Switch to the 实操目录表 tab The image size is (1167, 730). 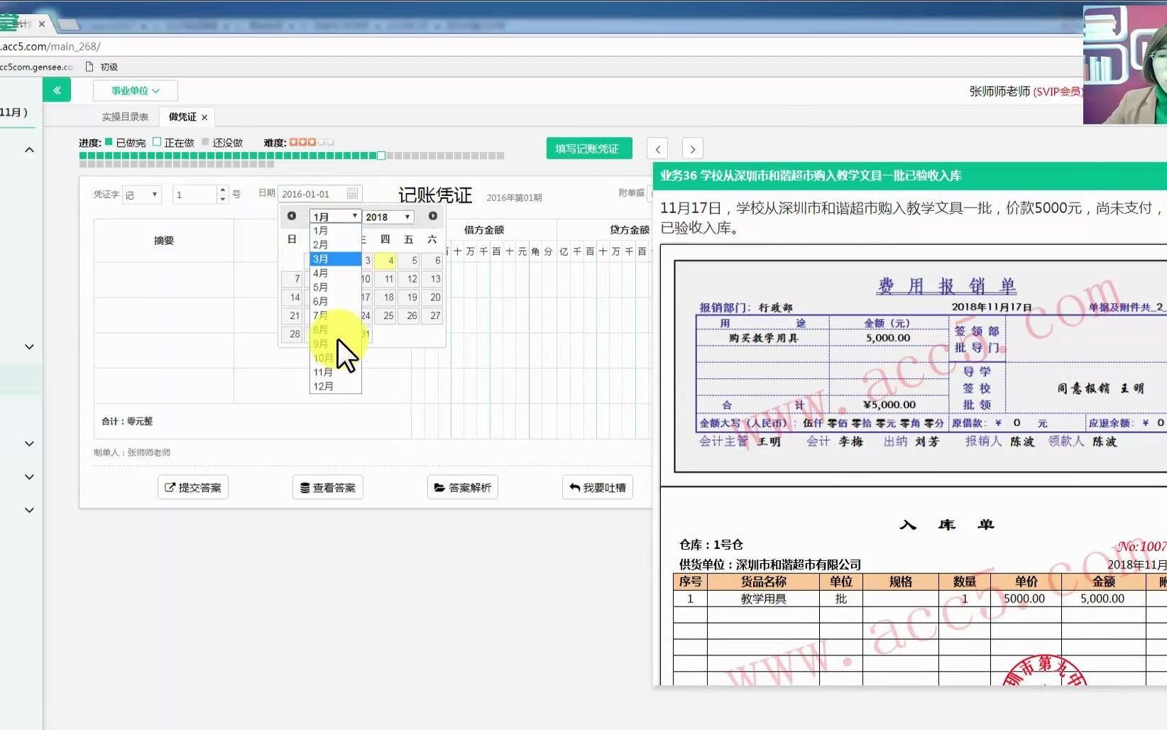[125, 116]
